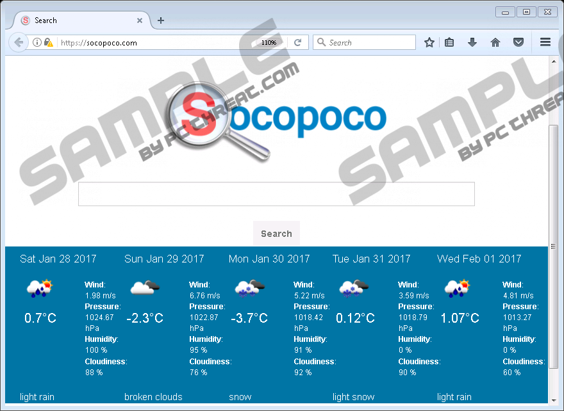564x411 pixels.
Task: Go to the Firefox home page icon
Action: (495, 43)
